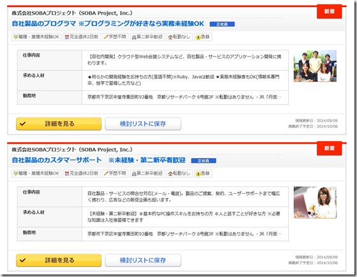This screenshot has height=277, width=357.
Task: Open the team group photo thumbnail
Action: tap(315, 66)
